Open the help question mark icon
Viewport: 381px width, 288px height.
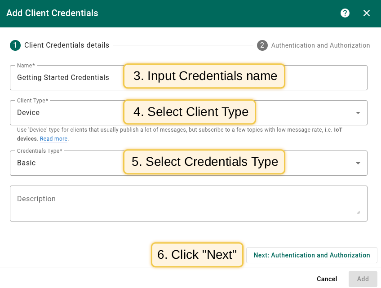[x=345, y=13]
